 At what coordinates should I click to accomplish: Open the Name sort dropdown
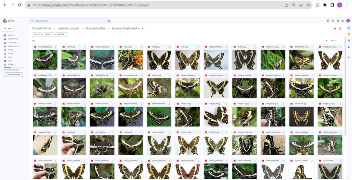pyautogui.click(x=334, y=41)
